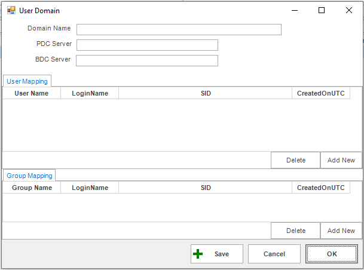Focus the PDC Server input box
The width and height of the screenshot is (364, 270).
click(x=147, y=45)
